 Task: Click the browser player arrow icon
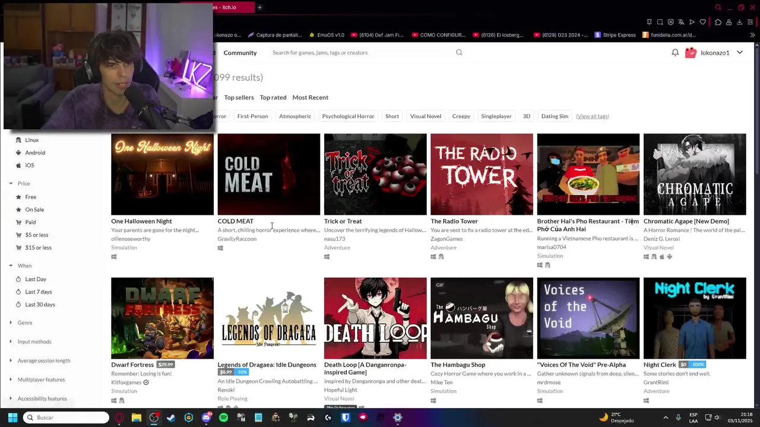(x=692, y=22)
